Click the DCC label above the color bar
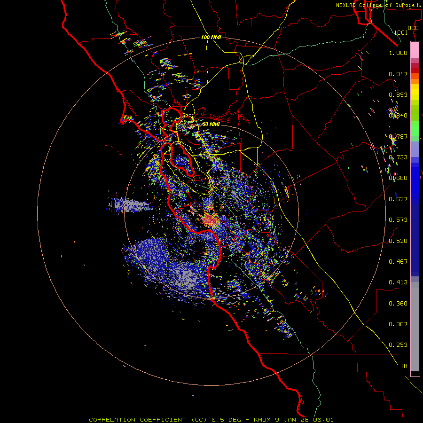 coord(413,28)
